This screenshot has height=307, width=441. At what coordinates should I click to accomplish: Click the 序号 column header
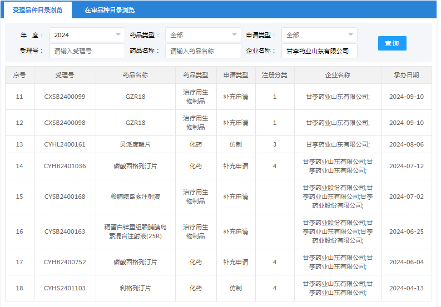click(x=19, y=75)
